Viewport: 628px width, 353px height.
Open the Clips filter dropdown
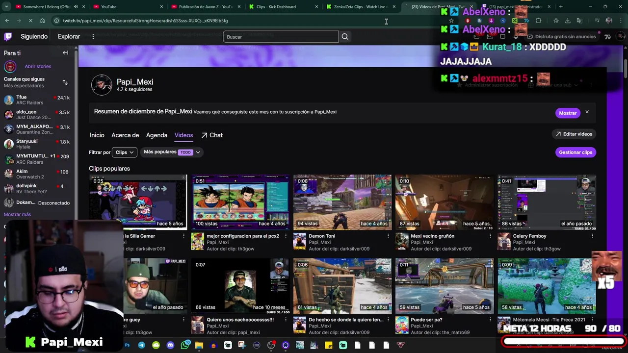(125, 152)
